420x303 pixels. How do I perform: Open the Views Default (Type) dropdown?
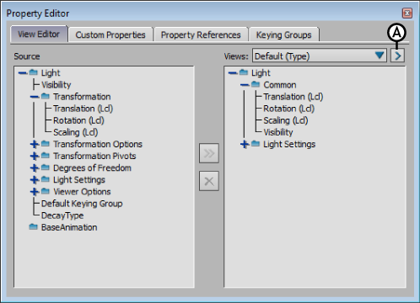point(320,56)
